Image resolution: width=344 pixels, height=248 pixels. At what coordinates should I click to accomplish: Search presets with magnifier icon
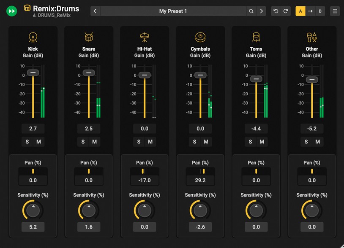(x=251, y=11)
